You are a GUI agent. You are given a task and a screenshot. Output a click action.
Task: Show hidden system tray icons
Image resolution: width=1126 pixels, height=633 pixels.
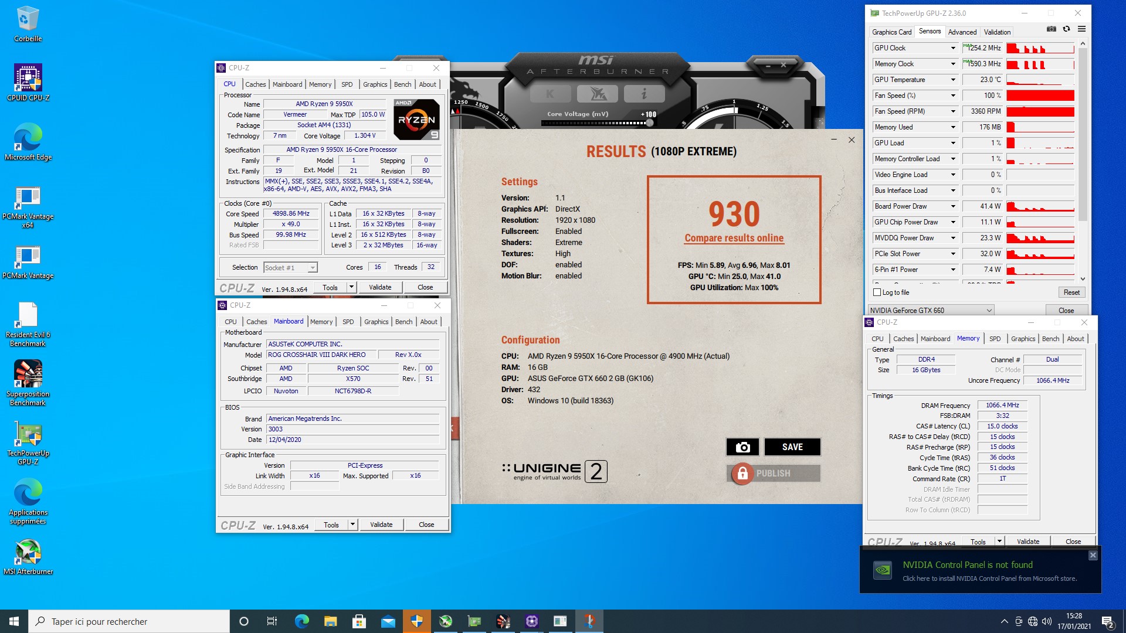pyautogui.click(x=1004, y=621)
